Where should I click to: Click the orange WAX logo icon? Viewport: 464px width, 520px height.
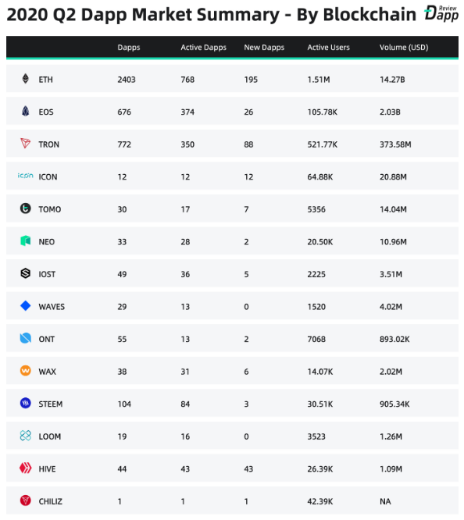tap(26, 370)
